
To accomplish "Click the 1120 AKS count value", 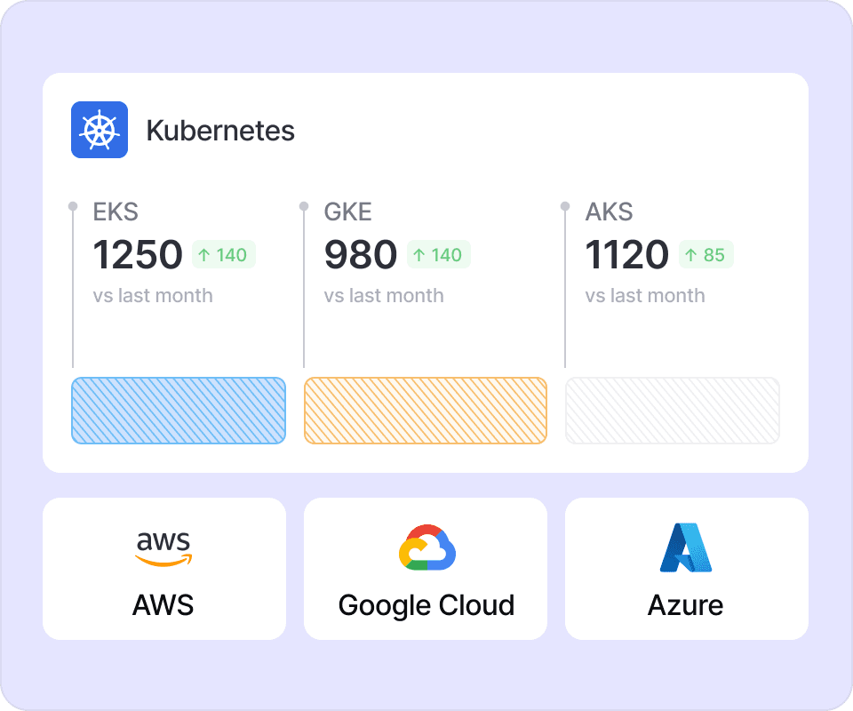I will 627,255.
